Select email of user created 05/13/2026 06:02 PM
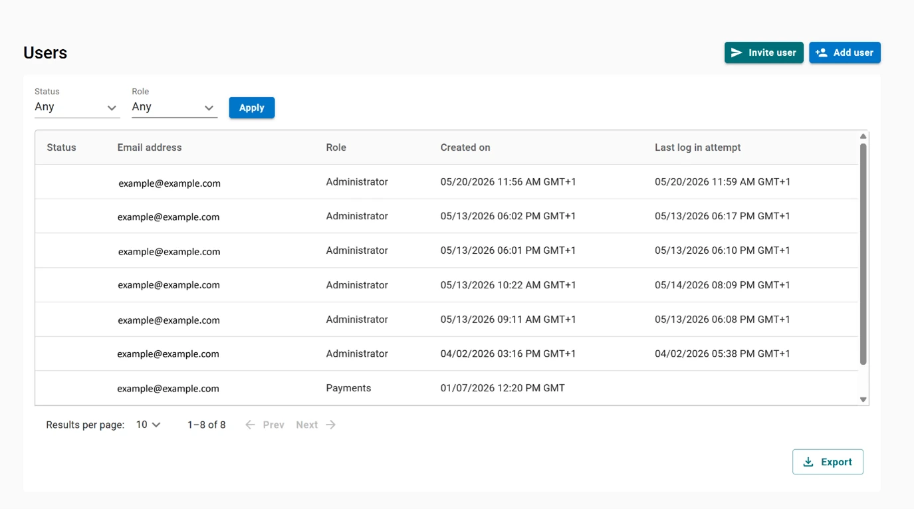This screenshot has height=509, width=914. (x=168, y=217)
